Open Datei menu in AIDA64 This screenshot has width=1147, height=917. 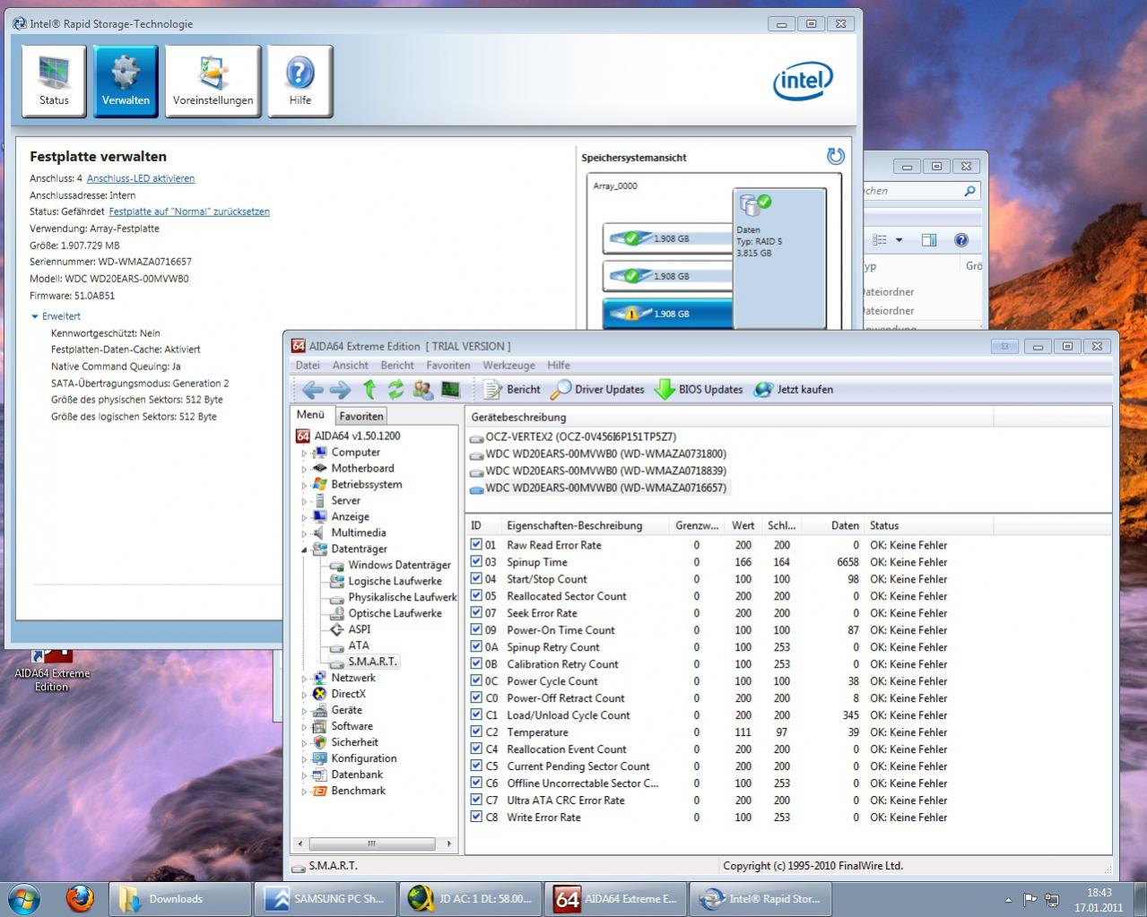[308, 365]
